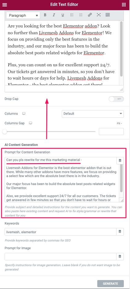Click the Prompt for Image input field
The height and width of the screenshot is (289, 130).
point(61,256)
